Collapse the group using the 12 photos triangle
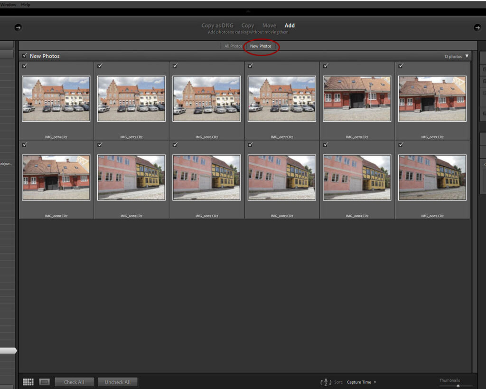 click(x=467, y=56)
